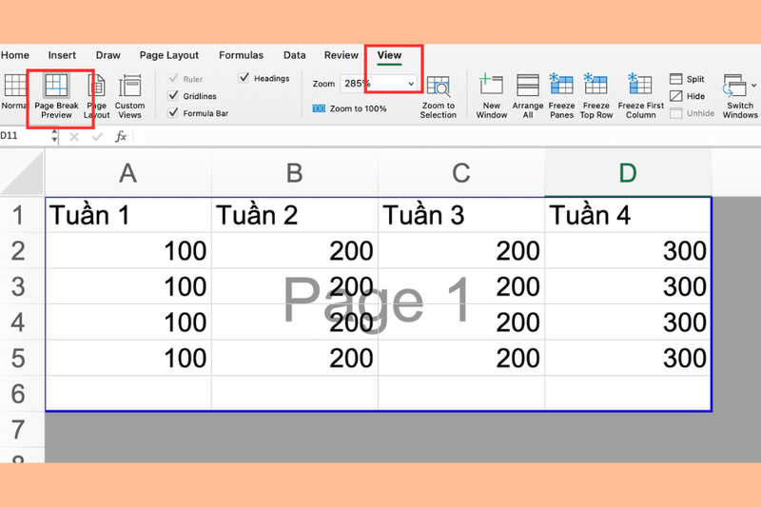Open a New Window
This screenshot has height=507, width=761.
[x=491, y=96]
